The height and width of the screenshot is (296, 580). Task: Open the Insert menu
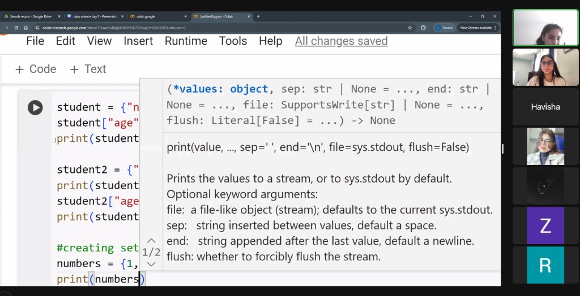click(138, 41)
